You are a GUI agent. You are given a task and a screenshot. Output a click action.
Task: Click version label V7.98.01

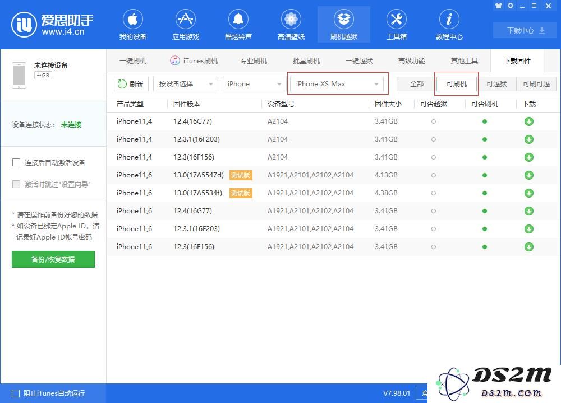397,393
